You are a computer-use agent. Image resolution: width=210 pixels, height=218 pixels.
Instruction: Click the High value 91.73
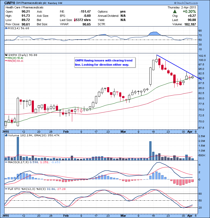tap(26, 16)
